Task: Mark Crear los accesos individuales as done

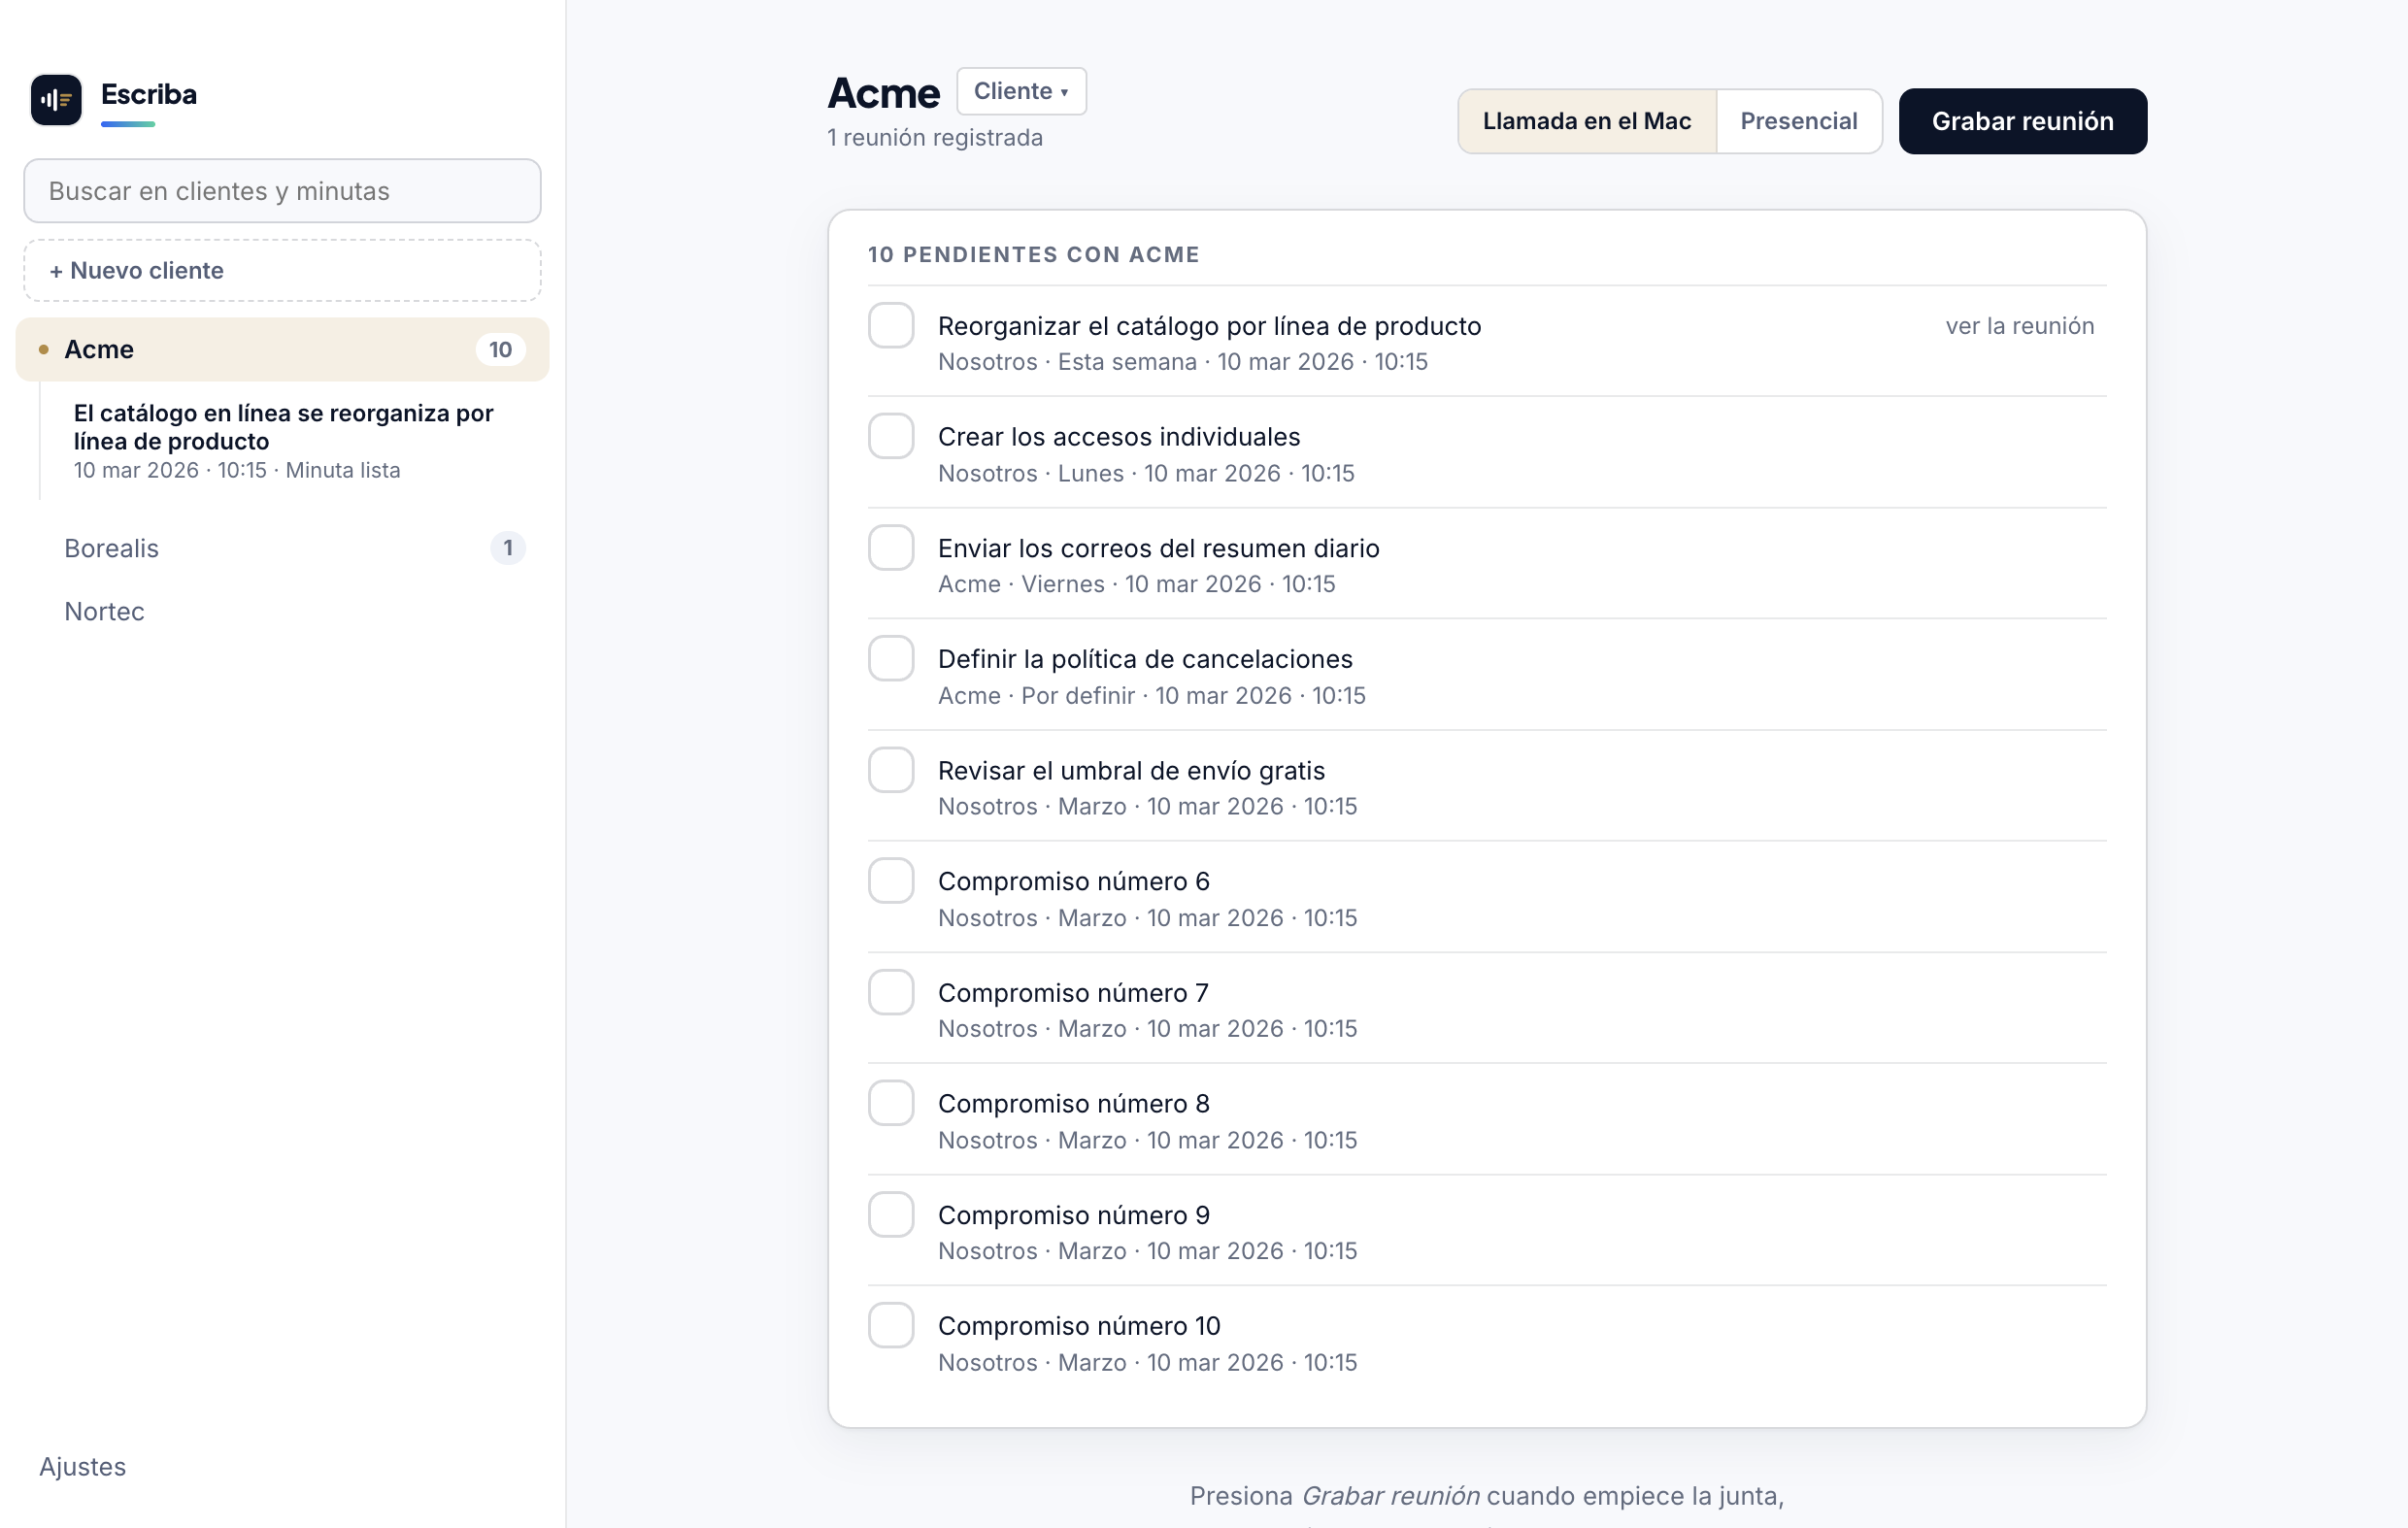Action: pos(891,437)
